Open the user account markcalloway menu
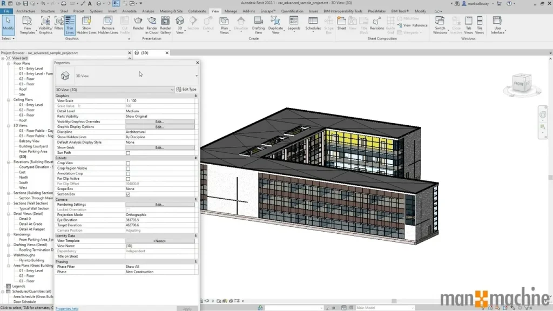Screen dimensions: 553x311 478,4
